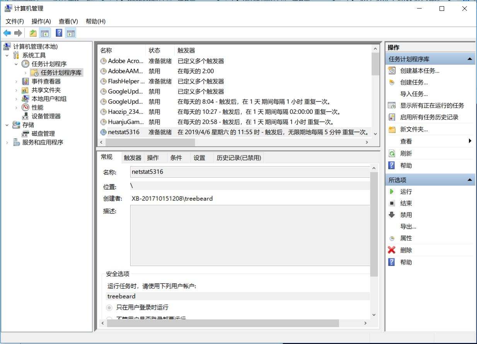Click the red X 删除 icon
Image resolution: width=477 pixels, height=344 pixels.
(392, 250)
